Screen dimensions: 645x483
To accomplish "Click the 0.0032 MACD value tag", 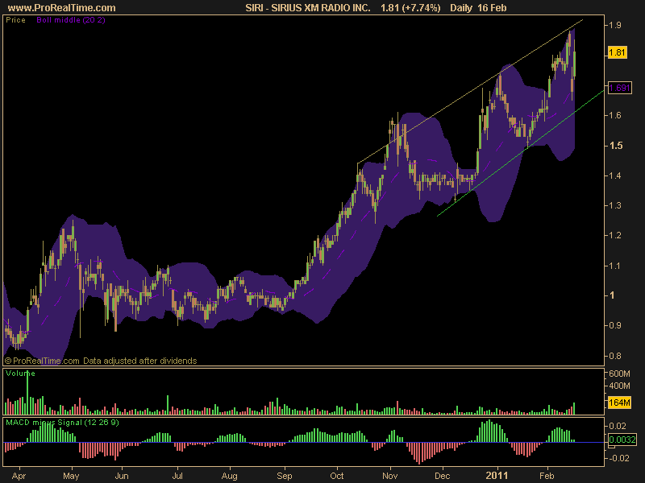I will [622, 440].
